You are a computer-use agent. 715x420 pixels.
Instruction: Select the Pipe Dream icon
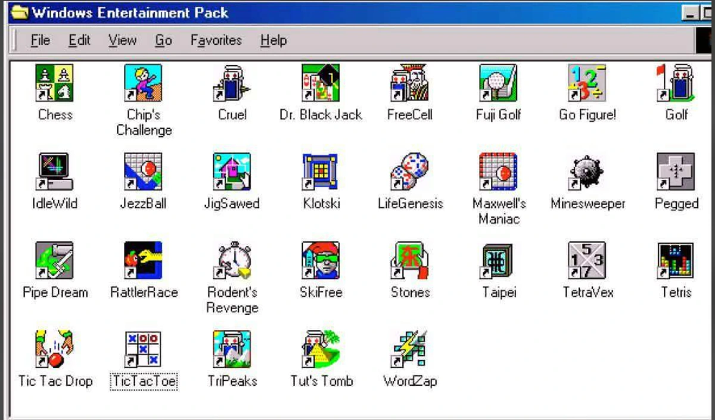click(x=55, y=261)
